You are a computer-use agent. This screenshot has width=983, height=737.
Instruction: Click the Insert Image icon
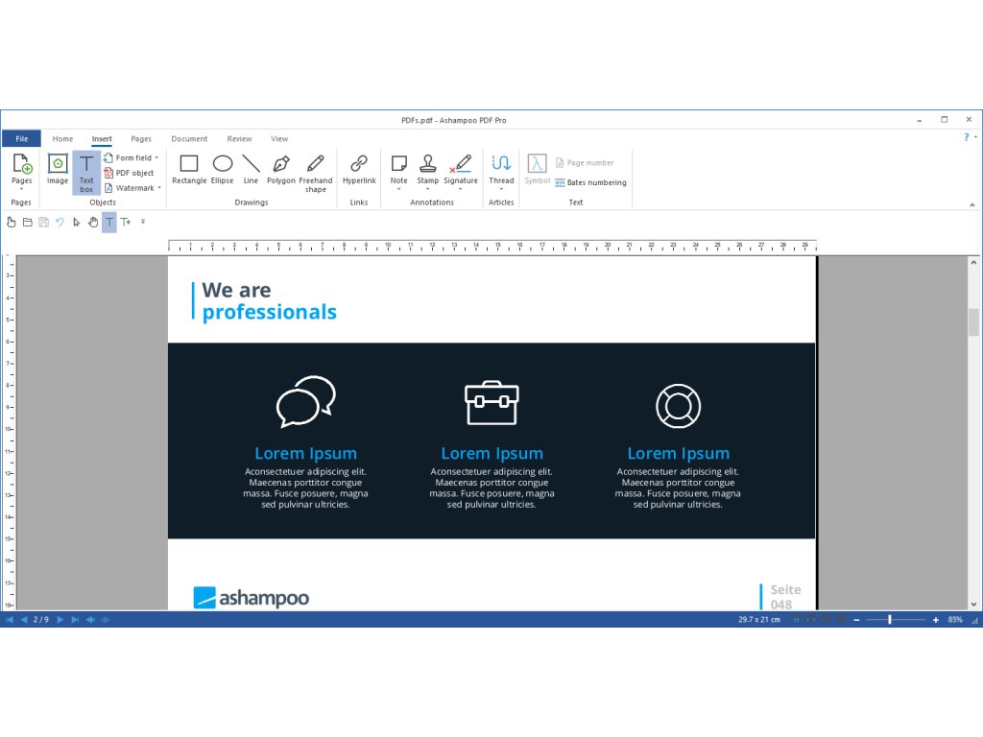[x=58, y=168]
